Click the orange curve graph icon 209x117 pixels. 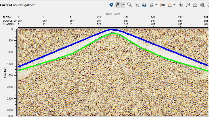(170, 5)
